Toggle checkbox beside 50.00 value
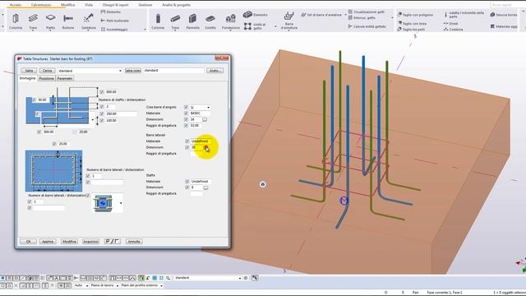Viewport: 526px width, 296px height. point(34,99)
